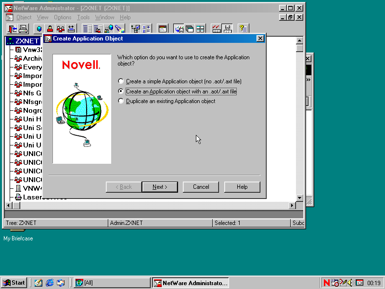
Task: Select the Laser printer tree item
Action: tap(28, 197)
